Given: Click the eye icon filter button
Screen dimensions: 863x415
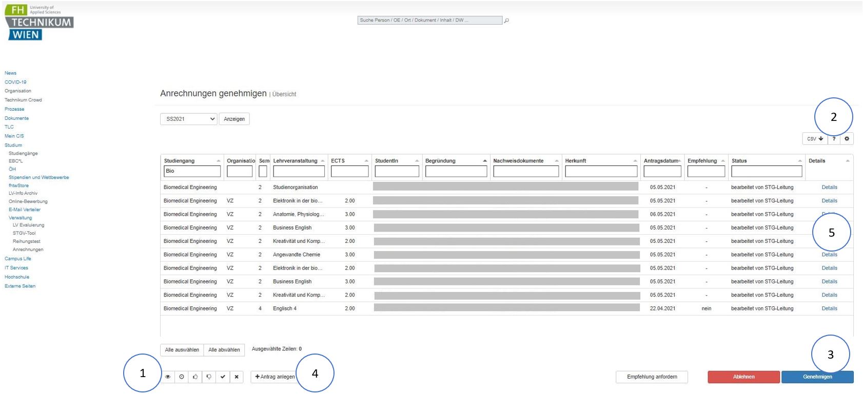Looking at the screenshot, I should point(168,377).
